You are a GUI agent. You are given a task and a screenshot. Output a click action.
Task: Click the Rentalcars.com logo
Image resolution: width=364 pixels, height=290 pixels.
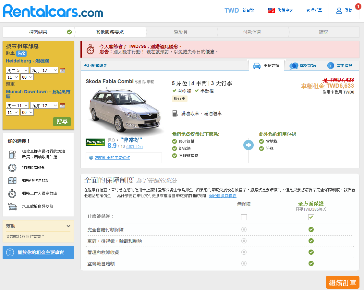point(53,11)
